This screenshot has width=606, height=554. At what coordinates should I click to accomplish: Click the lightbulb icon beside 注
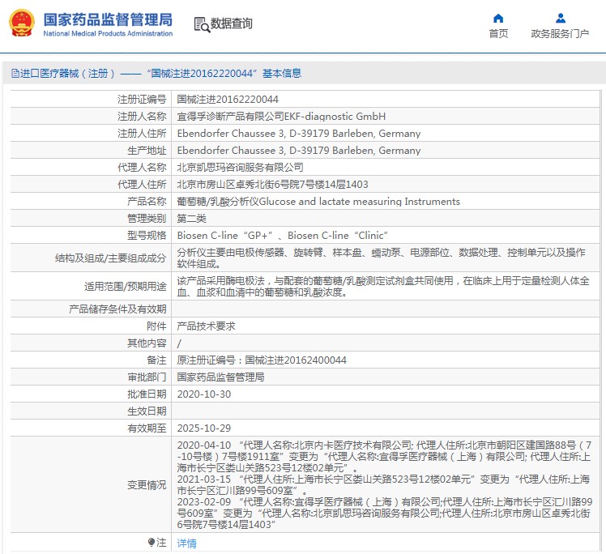[x=151, y=542]
